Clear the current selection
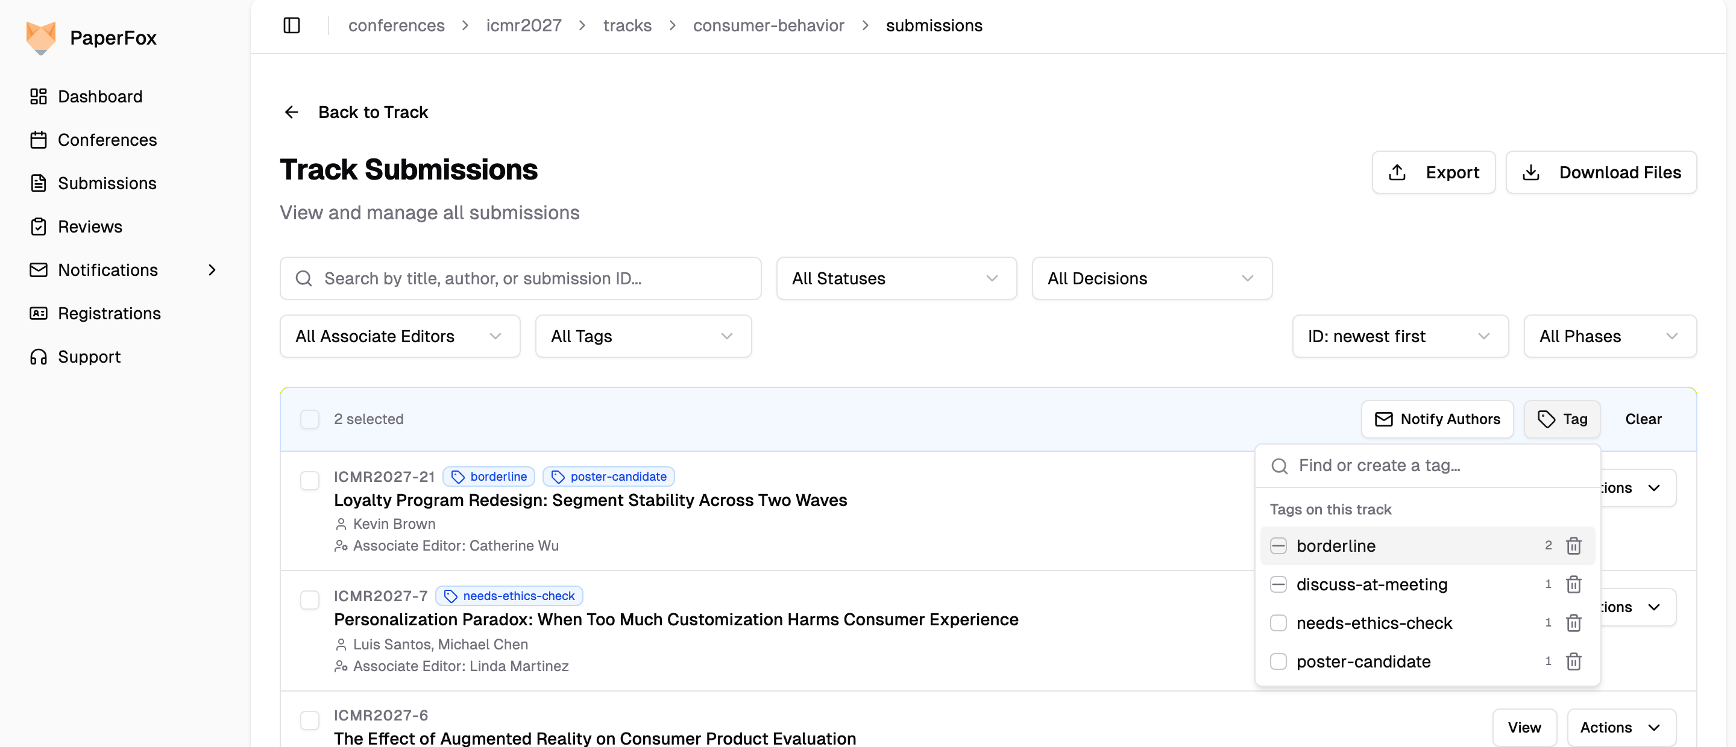 (x=1643, y=419)
